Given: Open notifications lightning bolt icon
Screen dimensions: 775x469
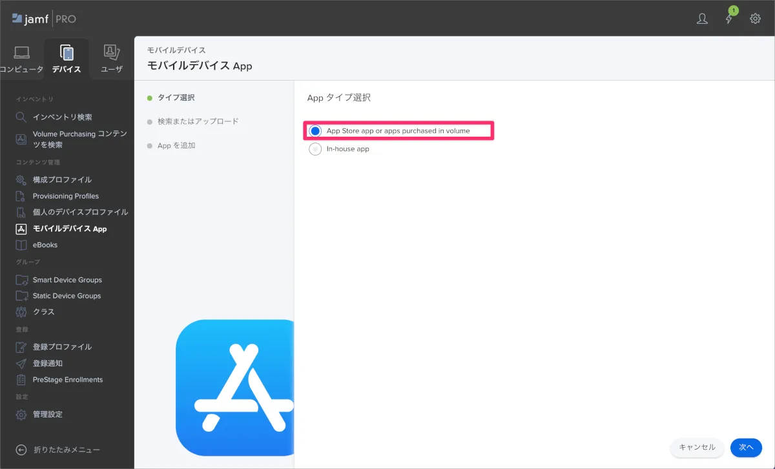Looking at the screenshot, I should tap(730, 18).
